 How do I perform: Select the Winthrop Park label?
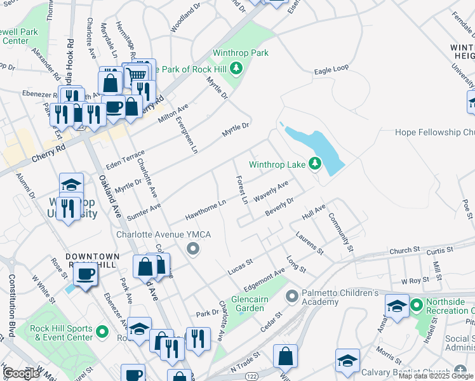pyautogui.click(x=241, y=53)
